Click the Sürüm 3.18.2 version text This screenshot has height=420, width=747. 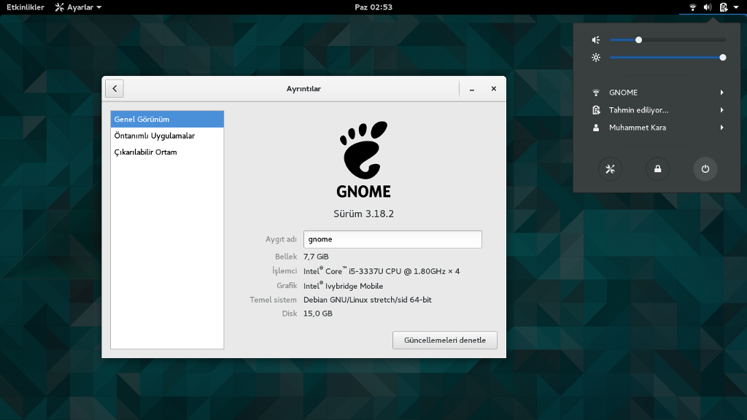tap(363, 214)
